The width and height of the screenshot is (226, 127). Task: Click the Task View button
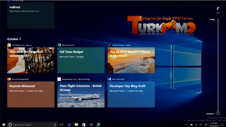point(62,125)
